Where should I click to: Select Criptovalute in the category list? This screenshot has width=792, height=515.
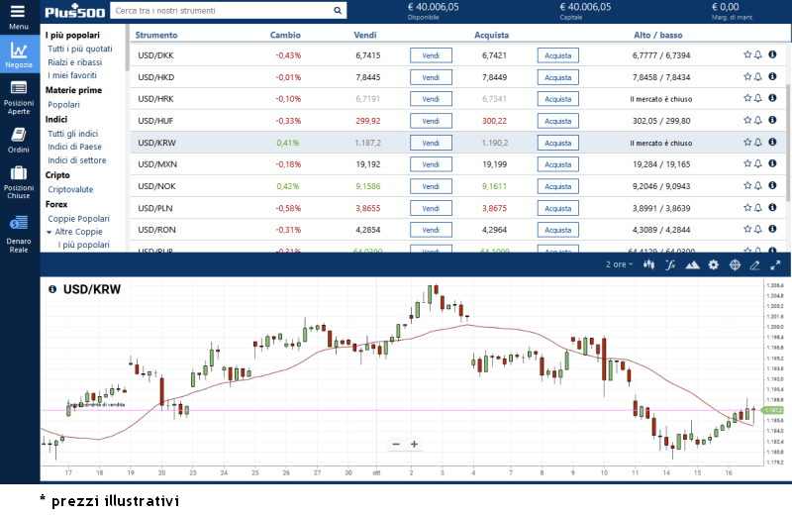point(70,188)
